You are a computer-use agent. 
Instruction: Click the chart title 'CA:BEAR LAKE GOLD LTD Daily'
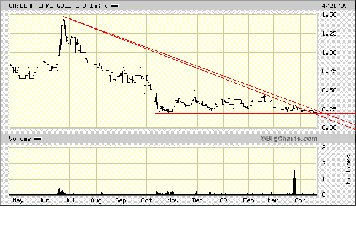(58, 6)
